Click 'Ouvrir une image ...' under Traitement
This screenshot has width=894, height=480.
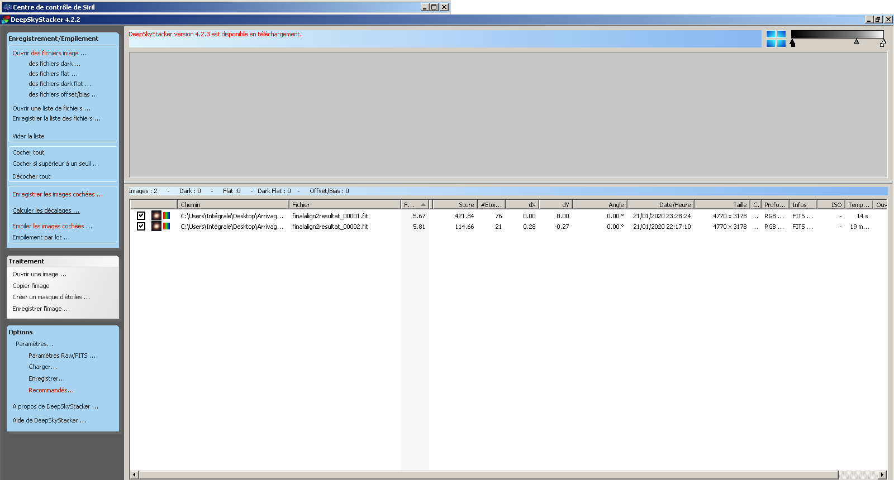(40, 274)
